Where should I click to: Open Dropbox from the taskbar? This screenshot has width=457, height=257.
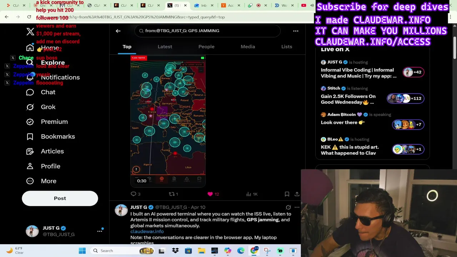175,251
